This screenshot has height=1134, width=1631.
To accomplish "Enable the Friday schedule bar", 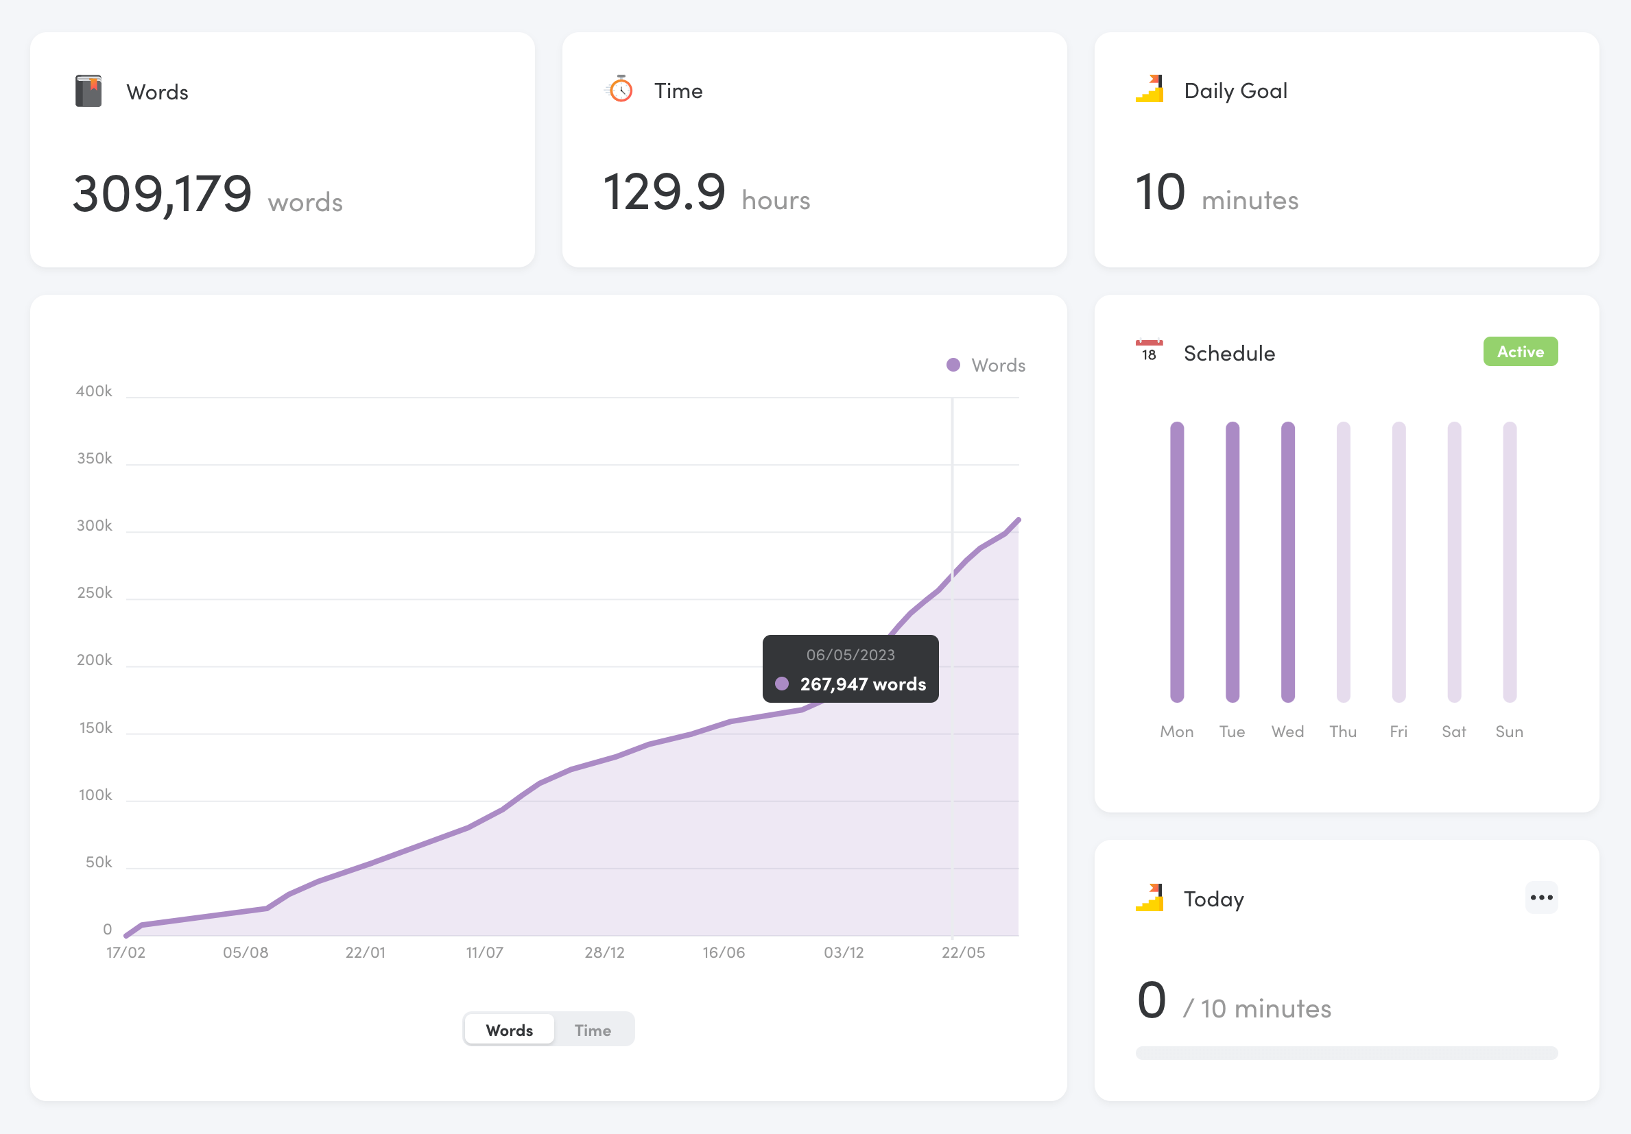I will point(1398,562).
